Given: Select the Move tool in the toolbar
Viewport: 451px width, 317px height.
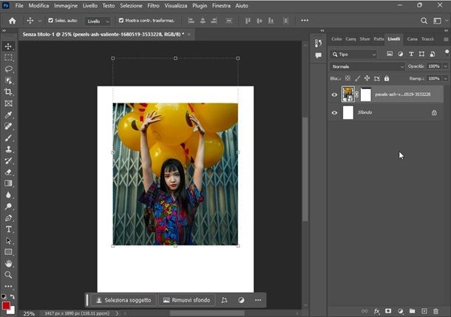Looking at the screenshot, I should 8,47.
